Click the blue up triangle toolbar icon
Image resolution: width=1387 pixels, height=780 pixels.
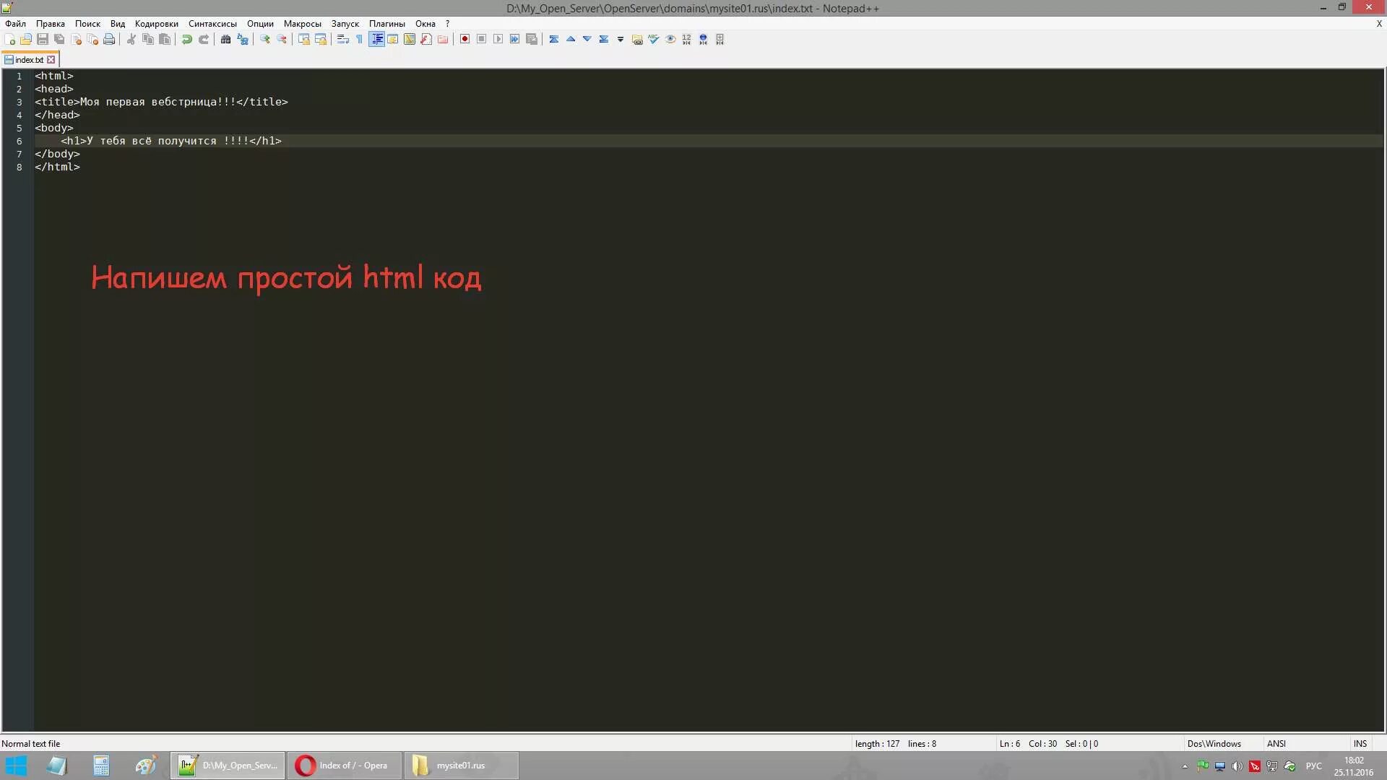pos(571,39)
